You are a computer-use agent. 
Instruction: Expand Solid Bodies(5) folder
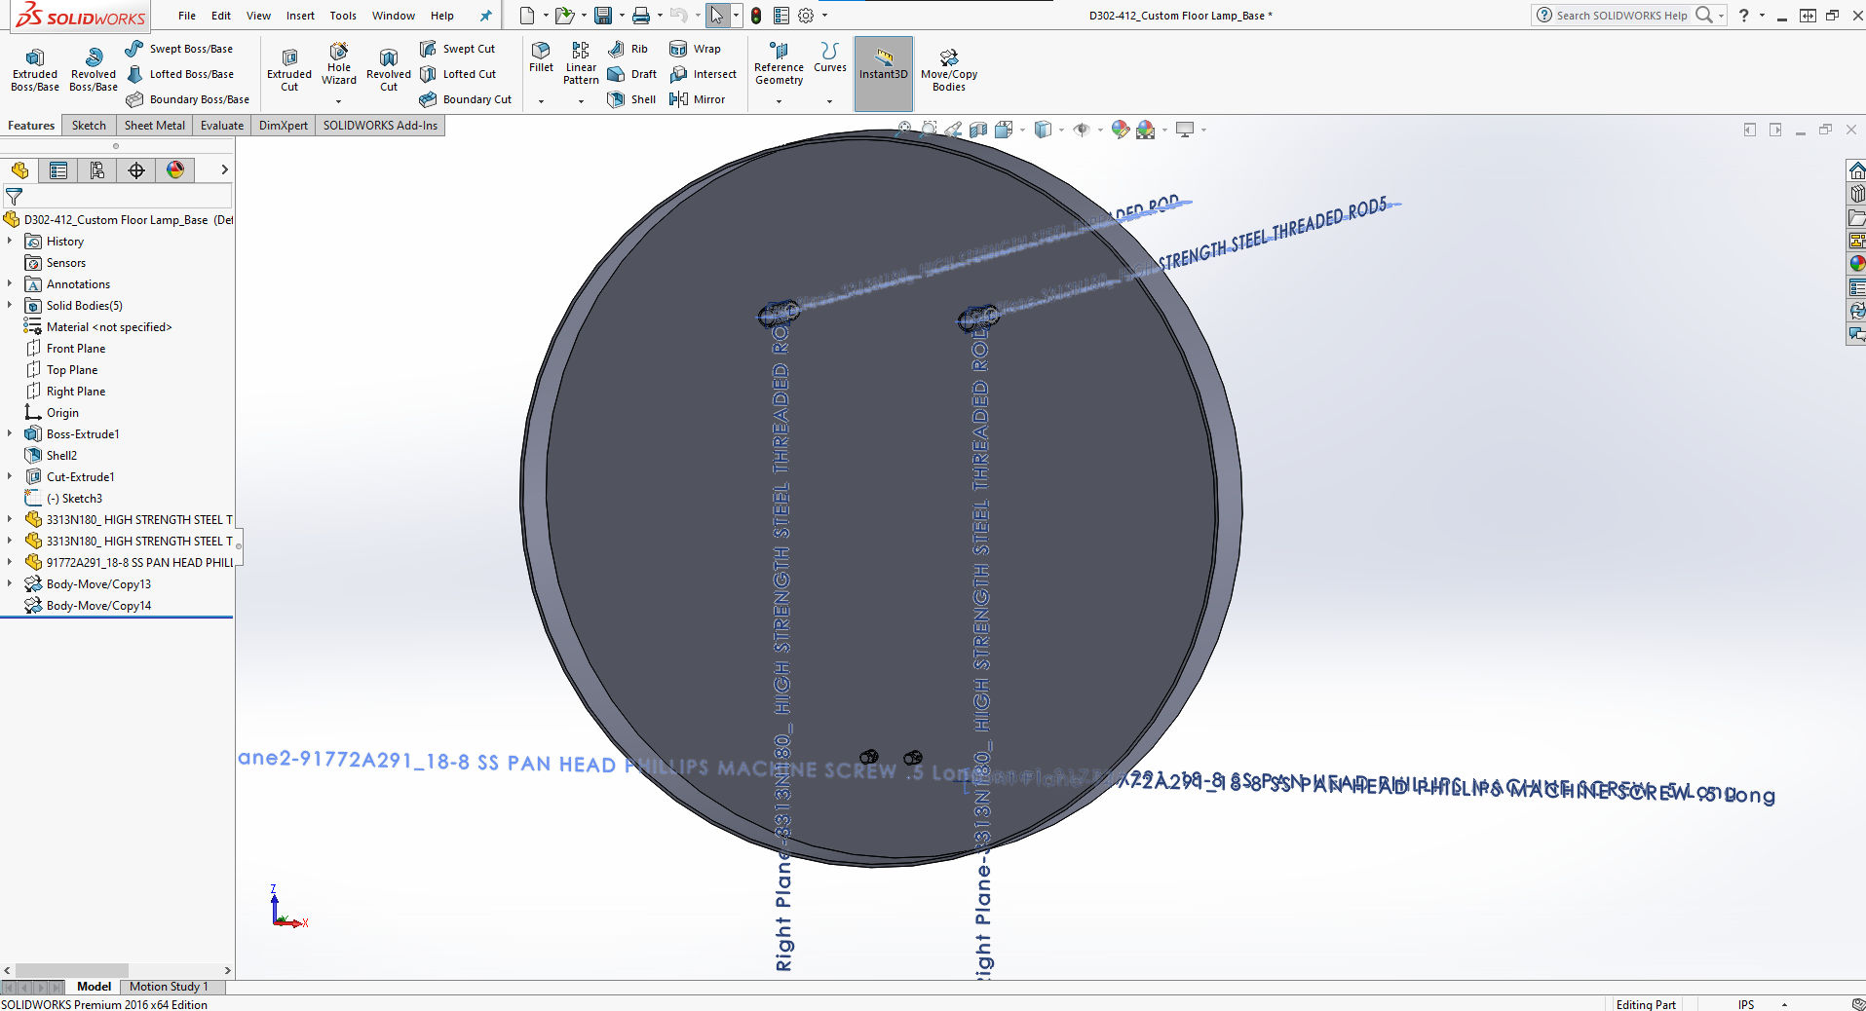pyautogui.click(x=10, y=306)
